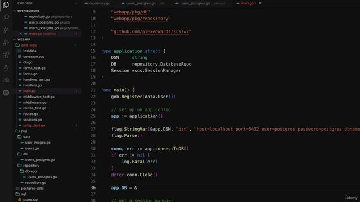Screen dimensions: 360x202
Task: Open users_postgres.go under db folder
Action: click(x=40, y=159)
